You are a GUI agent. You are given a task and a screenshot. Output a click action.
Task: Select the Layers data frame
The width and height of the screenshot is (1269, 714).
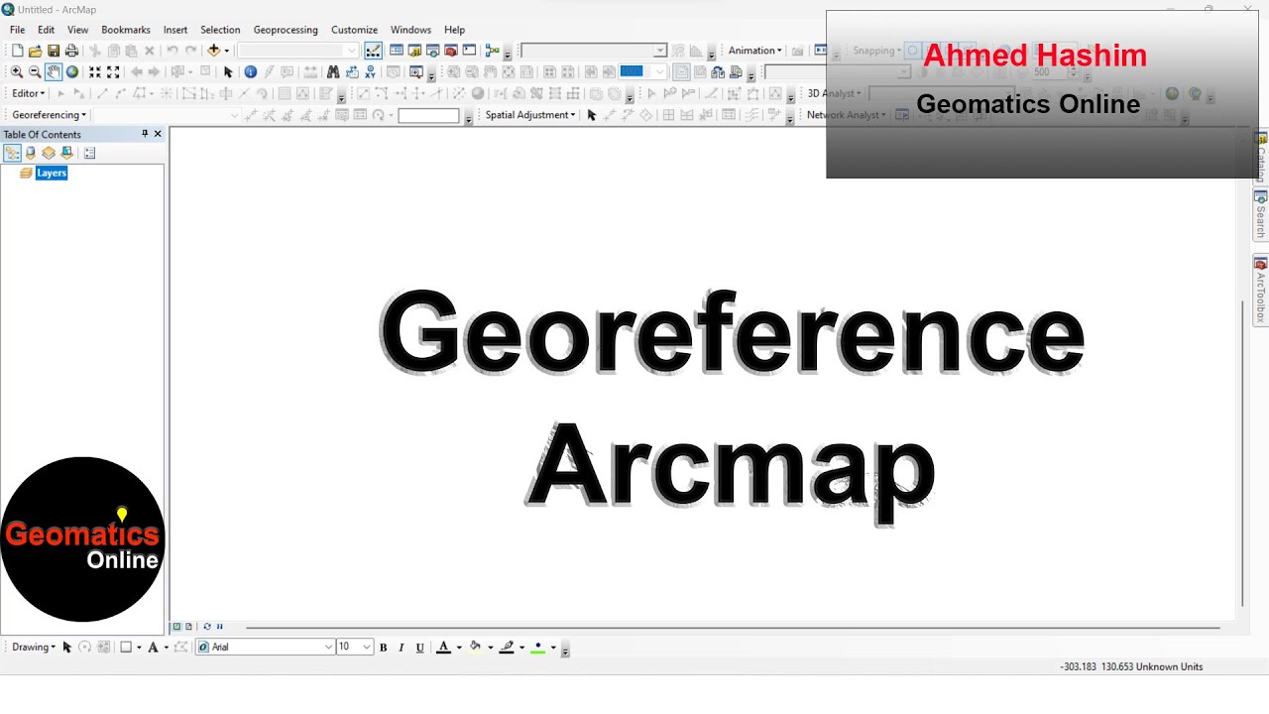click(52, 173)
